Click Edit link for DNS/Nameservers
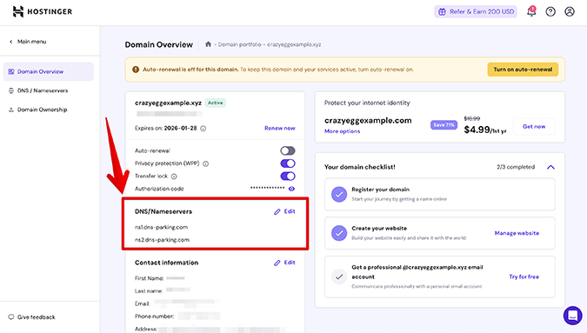The image size is (587, 333). click(x=290, y=211)
